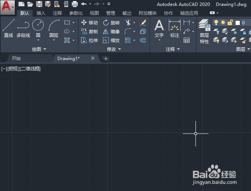Click the Rotate (旋转) tool

(111, 22)
